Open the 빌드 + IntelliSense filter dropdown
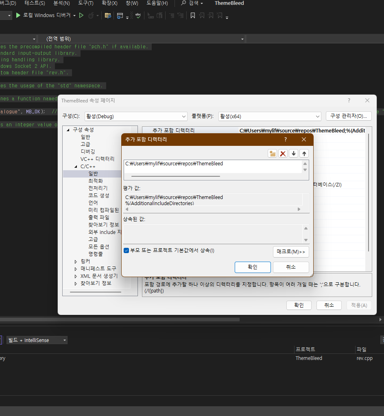The height and width of the screenshot is (416, 384). coord(37,340)
